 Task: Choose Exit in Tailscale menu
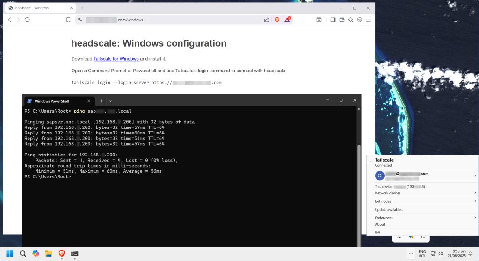423,233
